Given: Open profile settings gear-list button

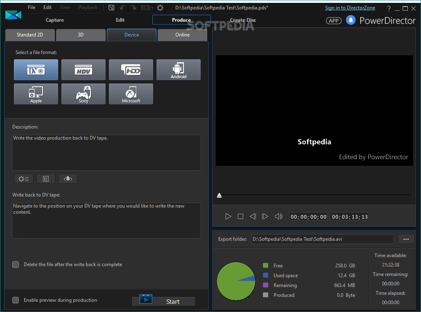Looking at the screenshot, I should pyautogui.click(x=24, y=179).
